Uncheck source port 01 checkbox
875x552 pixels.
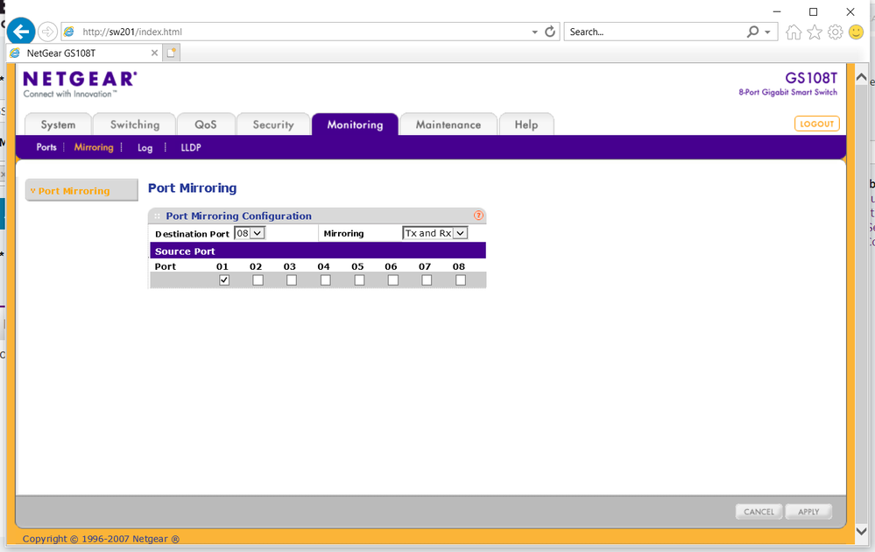[x=224, y=280]
